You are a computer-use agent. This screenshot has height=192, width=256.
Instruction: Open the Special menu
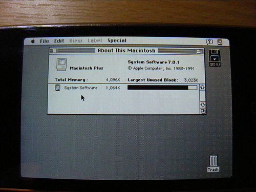click(117, 40)
